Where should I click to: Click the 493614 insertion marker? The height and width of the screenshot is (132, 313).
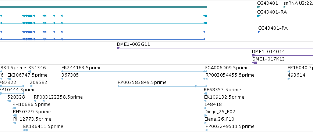point(289,79)
